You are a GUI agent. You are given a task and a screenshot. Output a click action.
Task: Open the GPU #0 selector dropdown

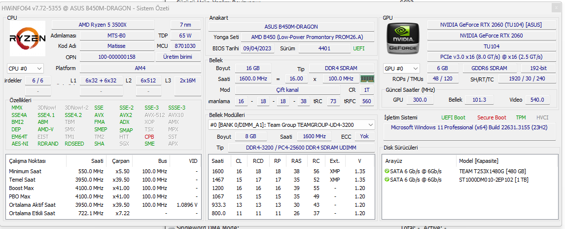click(402, 69)
